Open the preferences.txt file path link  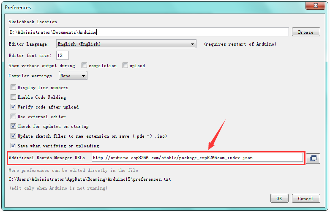point(90,179)
